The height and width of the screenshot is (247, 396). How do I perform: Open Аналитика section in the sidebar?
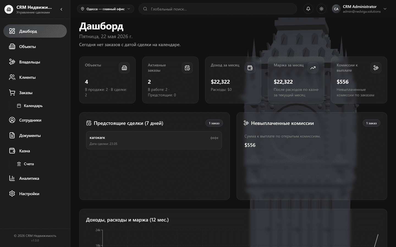coord(35,178)
